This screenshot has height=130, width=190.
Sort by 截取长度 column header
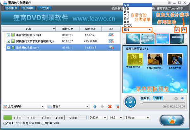pos(67,29)
